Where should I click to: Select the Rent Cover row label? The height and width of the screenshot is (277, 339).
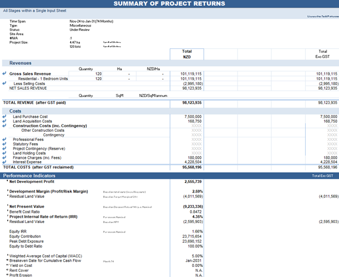[x=19, y=270]
